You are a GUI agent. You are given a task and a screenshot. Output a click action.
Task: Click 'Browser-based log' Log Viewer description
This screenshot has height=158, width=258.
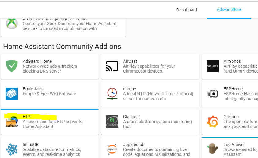[241, 150]
